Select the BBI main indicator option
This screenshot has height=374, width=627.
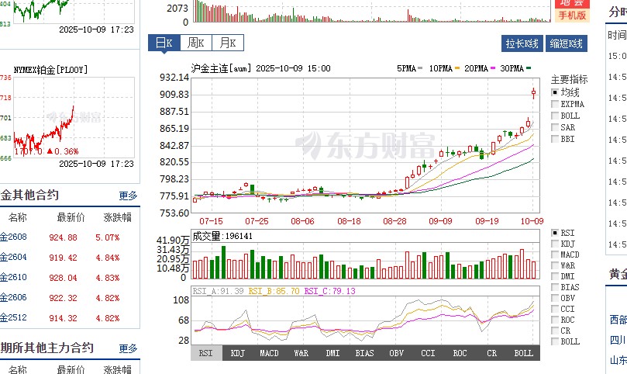pos(554,139)
